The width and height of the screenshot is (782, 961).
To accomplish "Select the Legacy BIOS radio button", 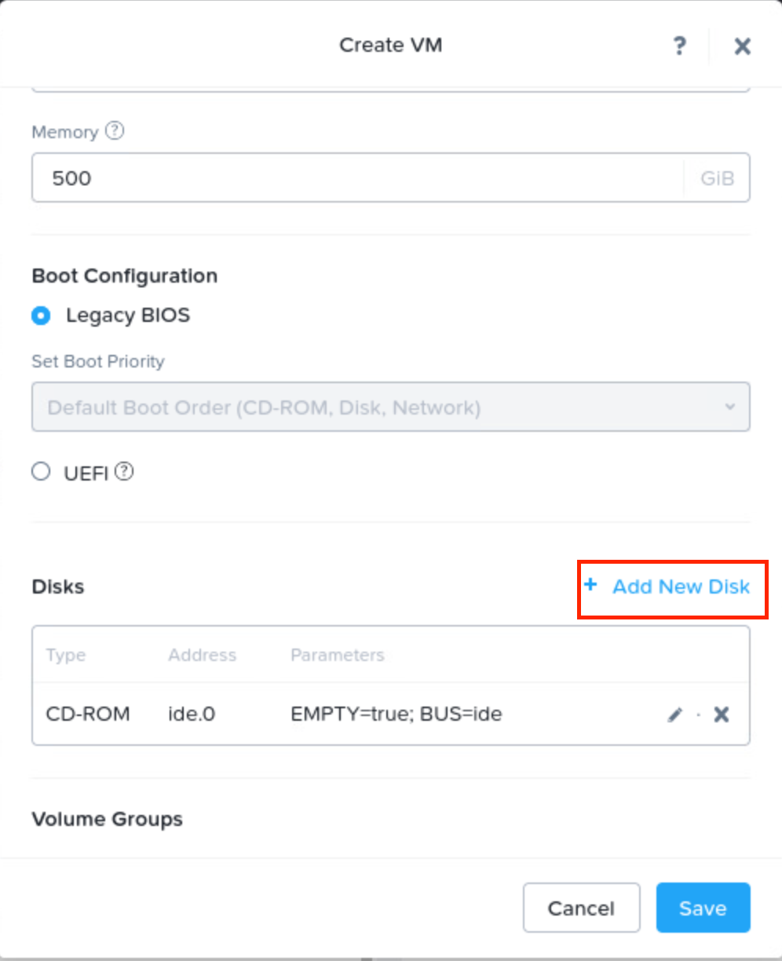I will tap(41, 315).
